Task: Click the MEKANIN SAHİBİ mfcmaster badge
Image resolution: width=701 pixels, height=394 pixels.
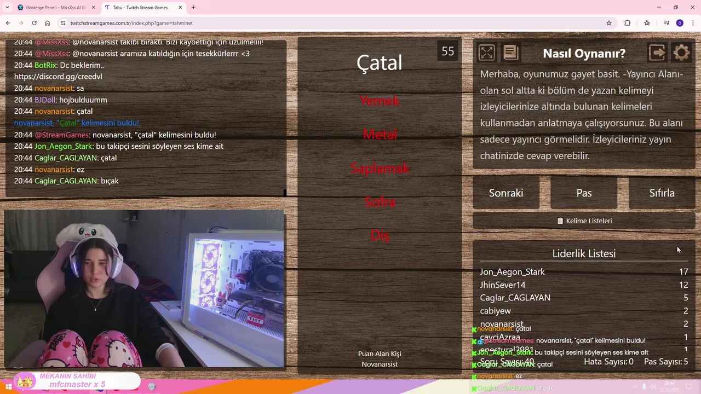Action: (77, 380)
